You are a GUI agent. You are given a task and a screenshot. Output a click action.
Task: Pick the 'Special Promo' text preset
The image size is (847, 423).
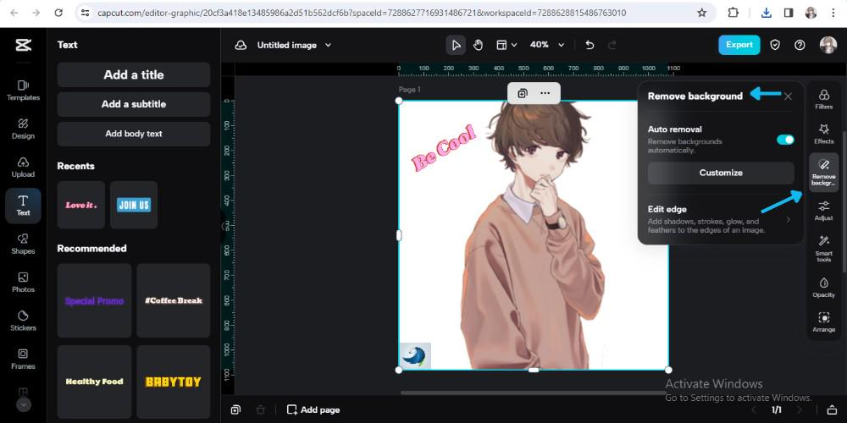(x=95, y=300)
